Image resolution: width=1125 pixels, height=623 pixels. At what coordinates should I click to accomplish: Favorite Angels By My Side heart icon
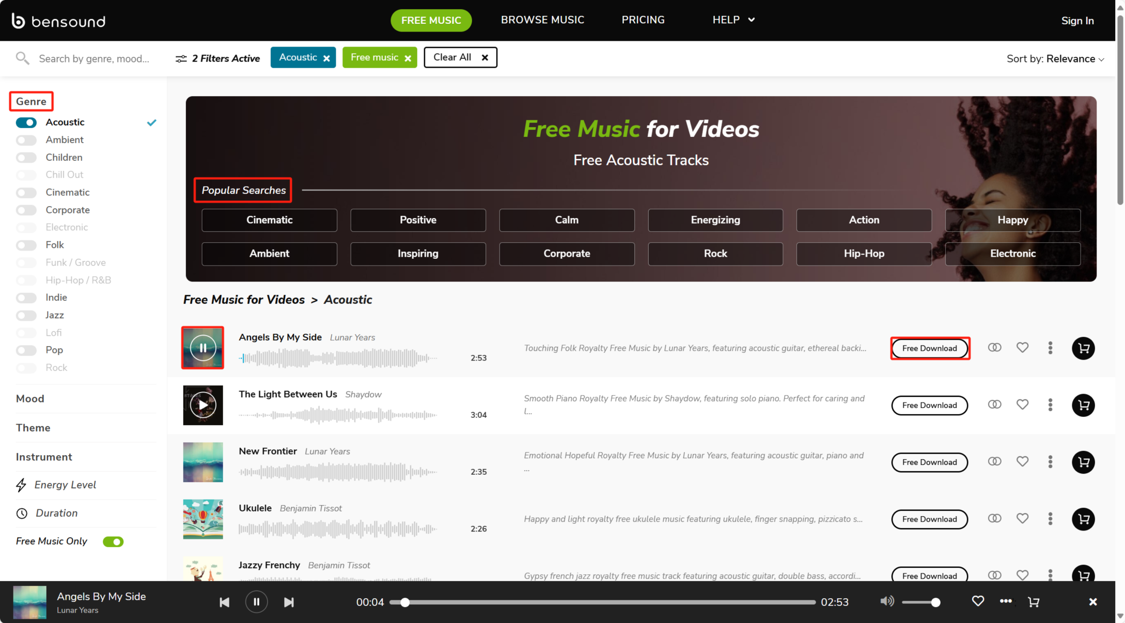pos(1022,348)
